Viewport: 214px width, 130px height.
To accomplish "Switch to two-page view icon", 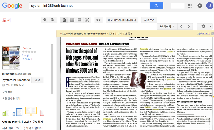I will [x=72, y=20].
